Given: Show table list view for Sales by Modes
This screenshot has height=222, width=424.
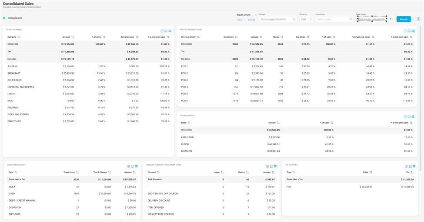Looking at the screenshot, I should click(413, 117).
